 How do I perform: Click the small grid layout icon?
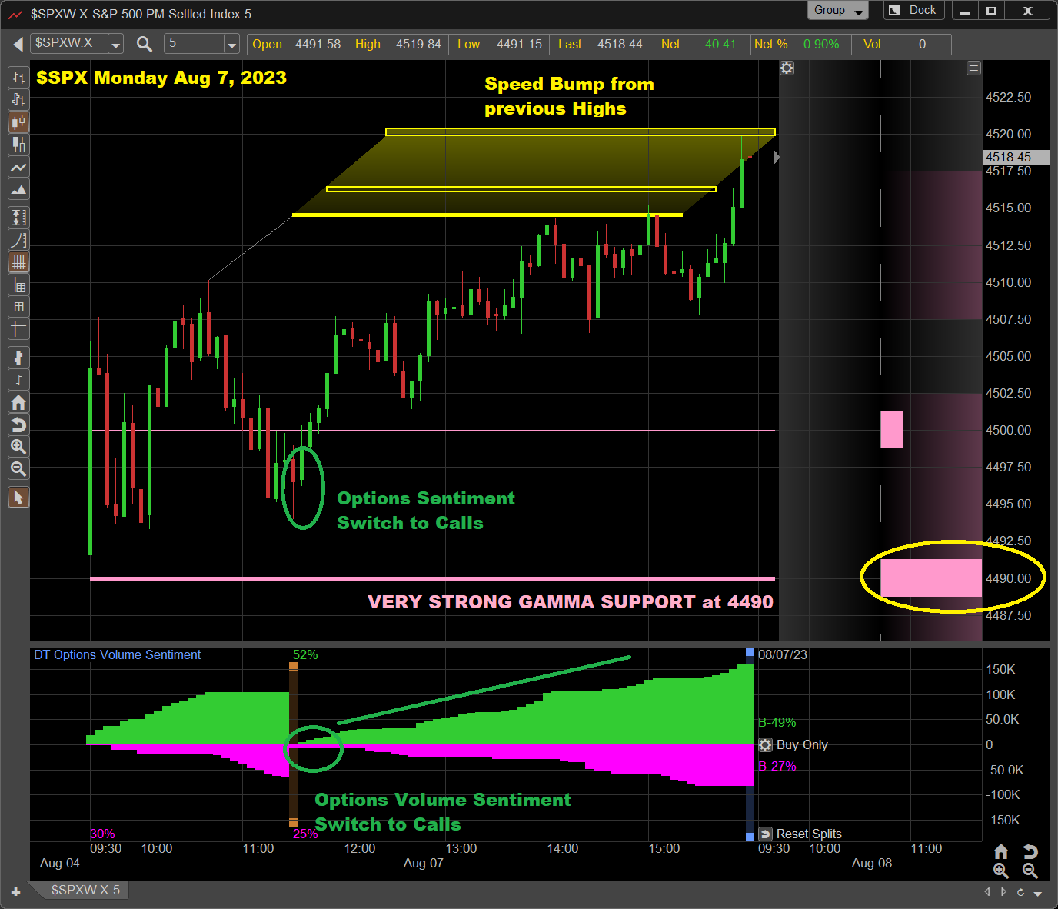pyautogui.click(x=18, y=307)
